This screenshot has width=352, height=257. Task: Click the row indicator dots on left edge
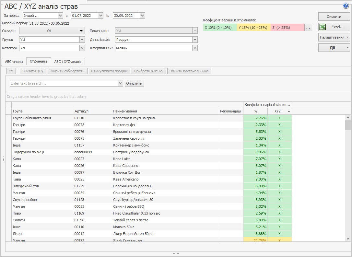click(x=3, y=159)
